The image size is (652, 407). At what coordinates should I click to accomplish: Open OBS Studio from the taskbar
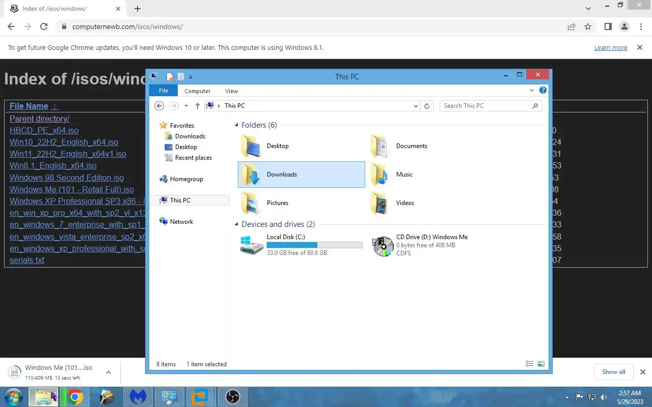[233, 397]
